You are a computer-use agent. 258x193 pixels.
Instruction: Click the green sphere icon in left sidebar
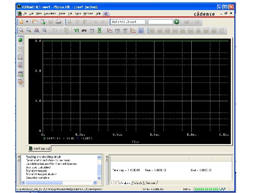click(x=20, y=40)
